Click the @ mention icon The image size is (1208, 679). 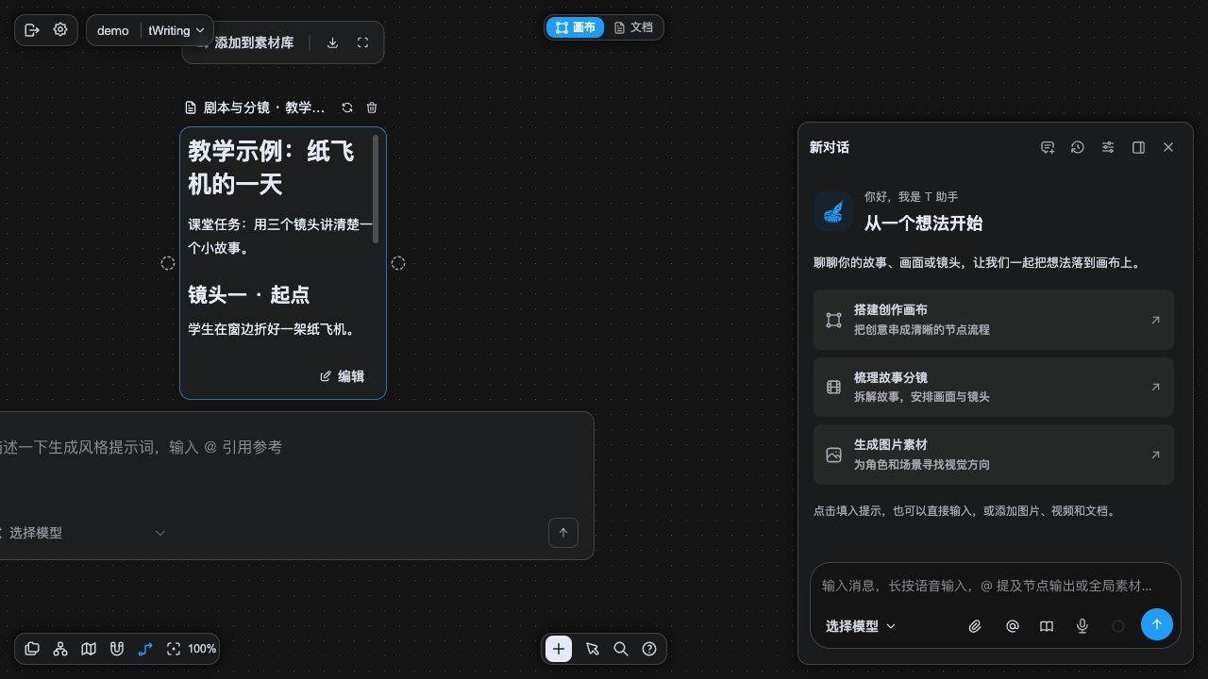[x=1013, y=626]
